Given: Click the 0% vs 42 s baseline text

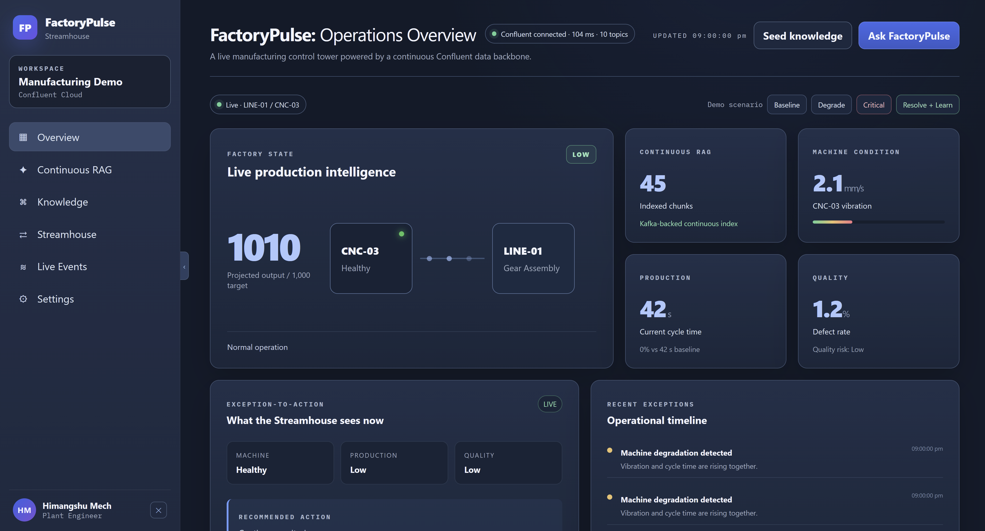Looking at the screenshot, I should (669, 350).
